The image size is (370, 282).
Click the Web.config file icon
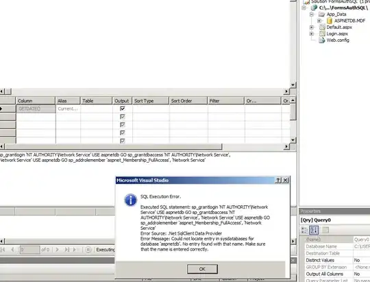[x=321, y=40]
